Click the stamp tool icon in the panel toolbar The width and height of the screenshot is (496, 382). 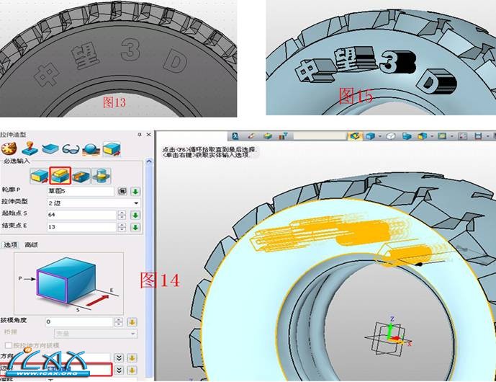[30, 148]
